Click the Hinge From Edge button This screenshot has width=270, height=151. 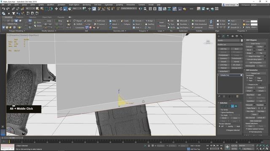(x=254, y=56)
